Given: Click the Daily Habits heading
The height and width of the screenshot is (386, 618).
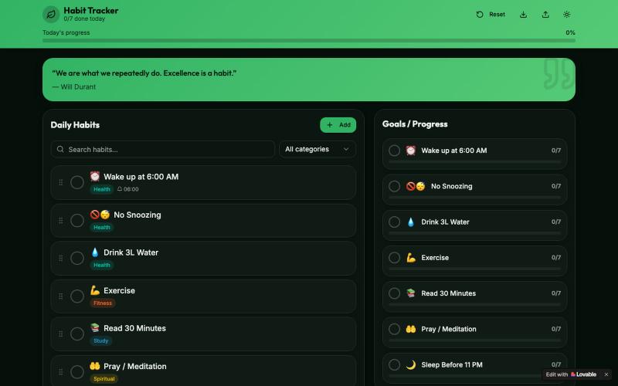Looking at the screenshot, I should (x=75, y=125).
